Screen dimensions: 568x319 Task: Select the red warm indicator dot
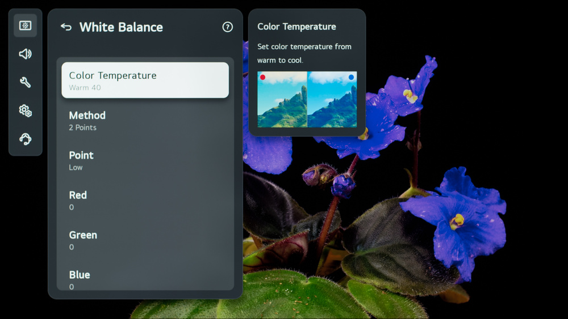262,77
